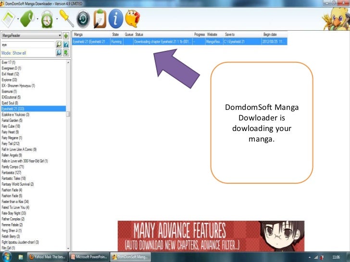Sort by the State column header
This screenshot has width=350, height=262.
click(x=117, y=35)
